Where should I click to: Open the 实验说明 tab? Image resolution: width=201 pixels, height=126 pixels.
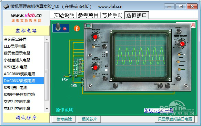coord(64,15)
